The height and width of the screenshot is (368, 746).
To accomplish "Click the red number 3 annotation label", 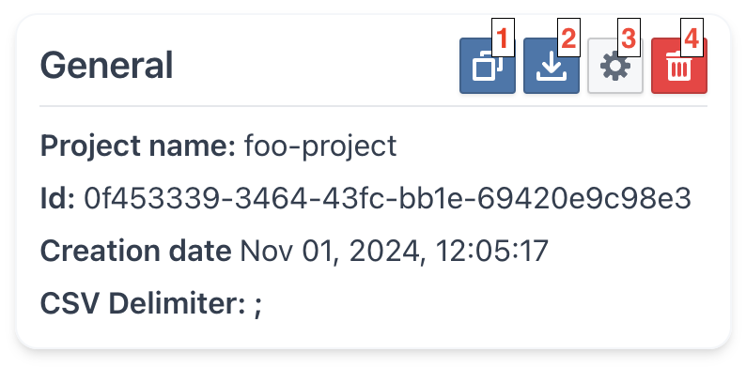I will [x=629, y=38].
